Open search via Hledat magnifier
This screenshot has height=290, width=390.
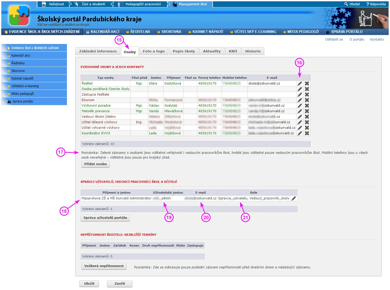click(352, 4)
